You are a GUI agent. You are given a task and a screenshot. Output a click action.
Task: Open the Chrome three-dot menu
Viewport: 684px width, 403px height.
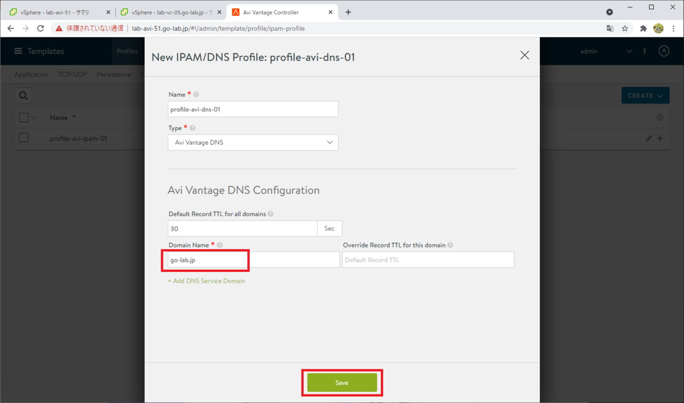click(674, 28)
